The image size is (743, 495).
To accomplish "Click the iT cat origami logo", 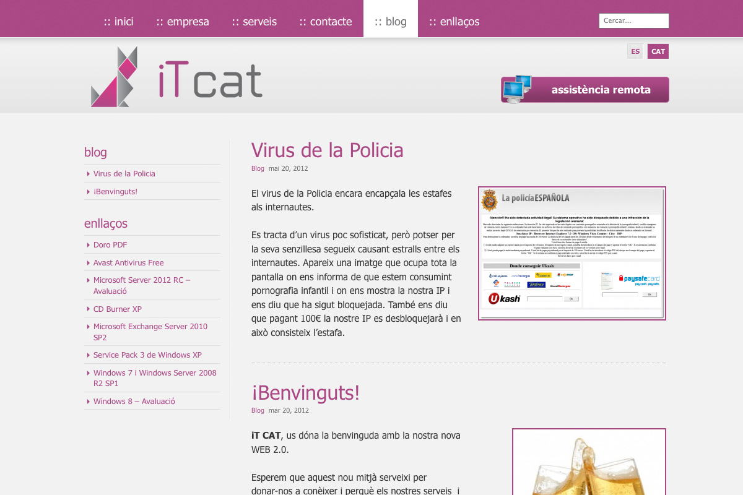I will (x=114, y=77).
